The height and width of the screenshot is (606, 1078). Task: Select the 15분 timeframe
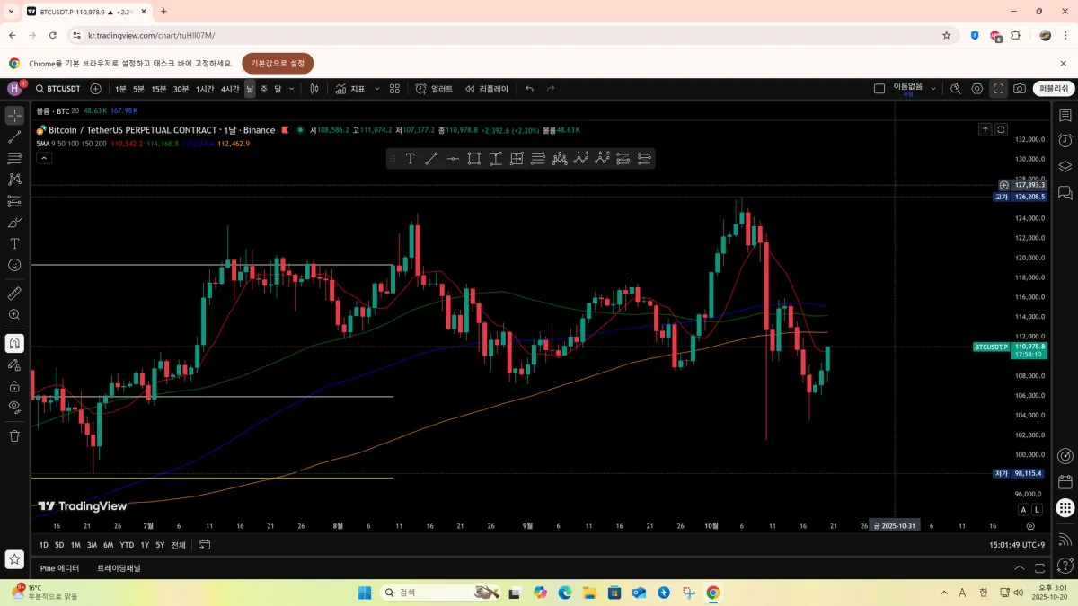coord(159,89)
